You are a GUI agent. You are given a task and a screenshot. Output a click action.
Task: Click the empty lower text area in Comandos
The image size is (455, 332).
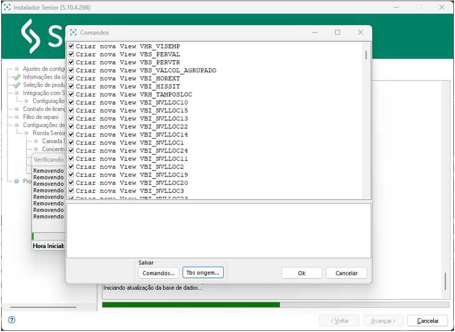(219, 231)
